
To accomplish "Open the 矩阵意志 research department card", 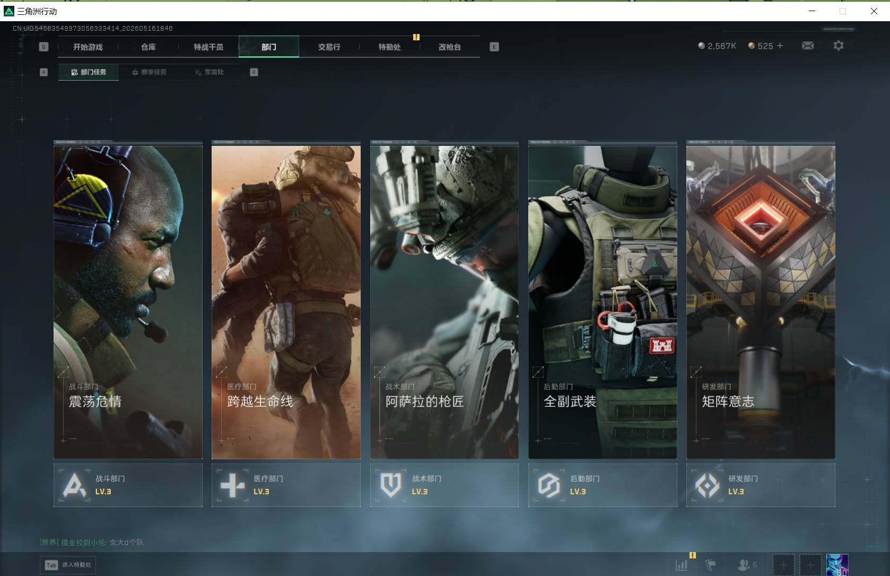I will (x=761, y=302).
